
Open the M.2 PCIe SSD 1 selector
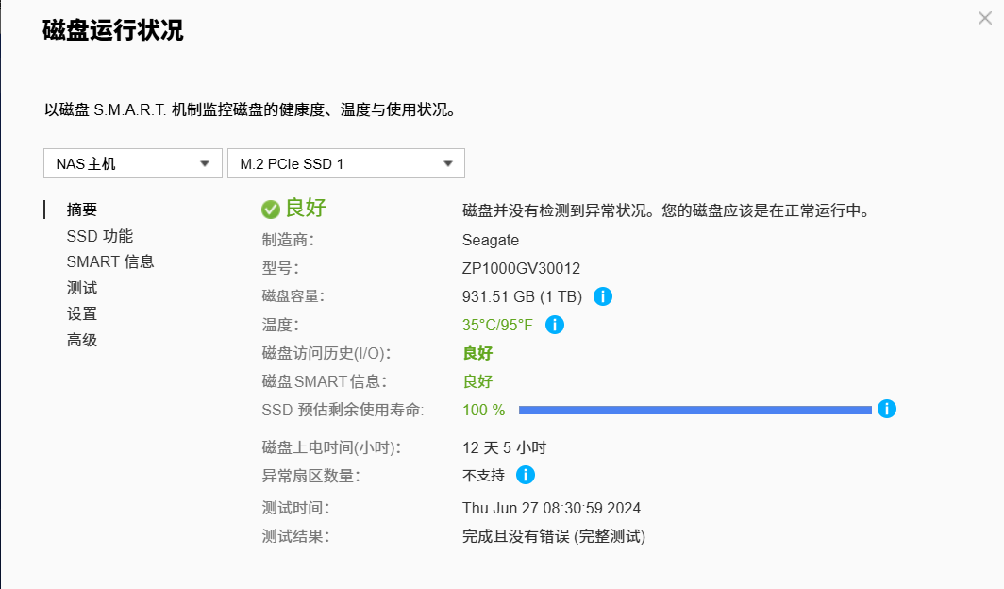pos(345,162)
